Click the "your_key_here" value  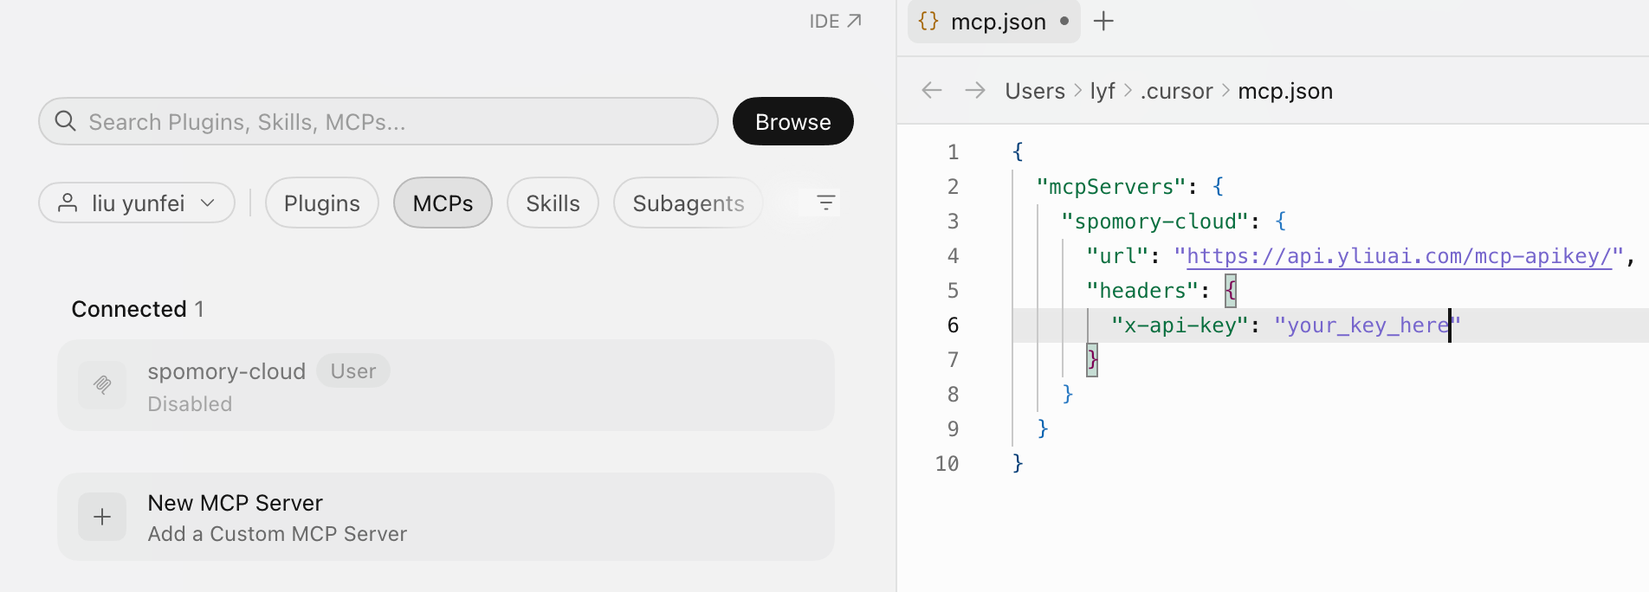[x=1368, y=325]
